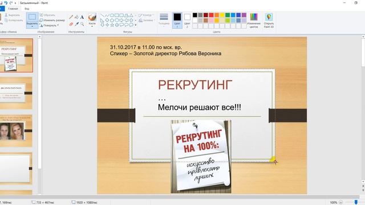
Task: Click the slide panel scrollbar up arrow
Action: tap(39, 36)
